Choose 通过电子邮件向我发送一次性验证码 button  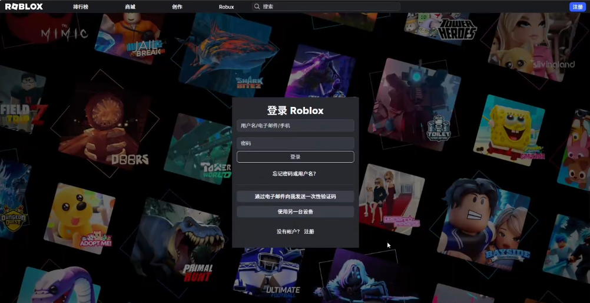[295, 197]
